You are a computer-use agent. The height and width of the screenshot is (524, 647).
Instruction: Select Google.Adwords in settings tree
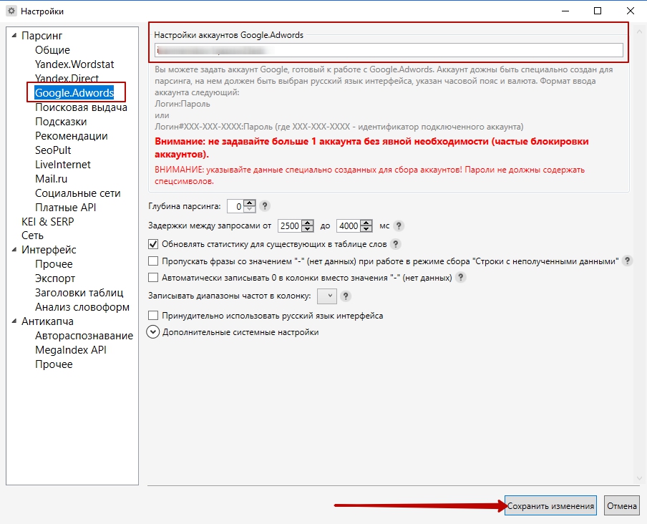(74, 93)
